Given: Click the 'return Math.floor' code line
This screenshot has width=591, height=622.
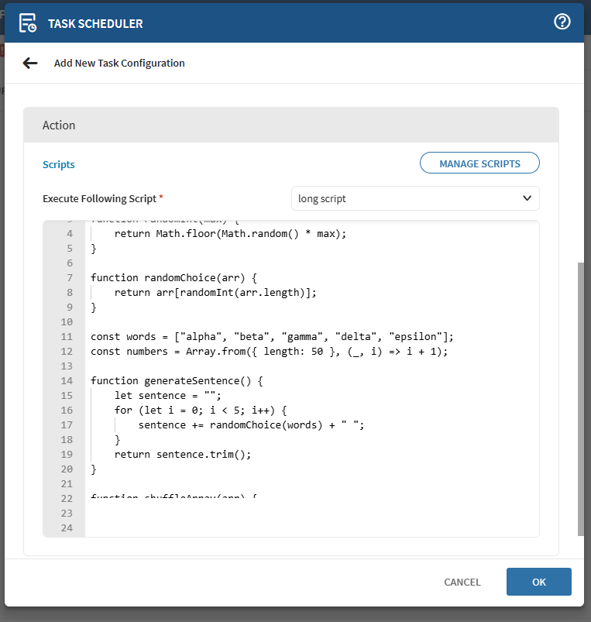Looking at the screenshot, I should click(230, 234).
